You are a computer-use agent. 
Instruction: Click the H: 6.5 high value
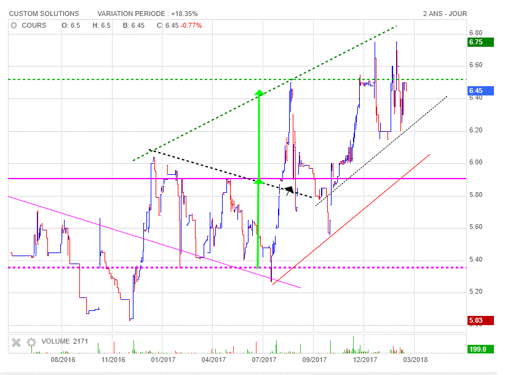101,25
